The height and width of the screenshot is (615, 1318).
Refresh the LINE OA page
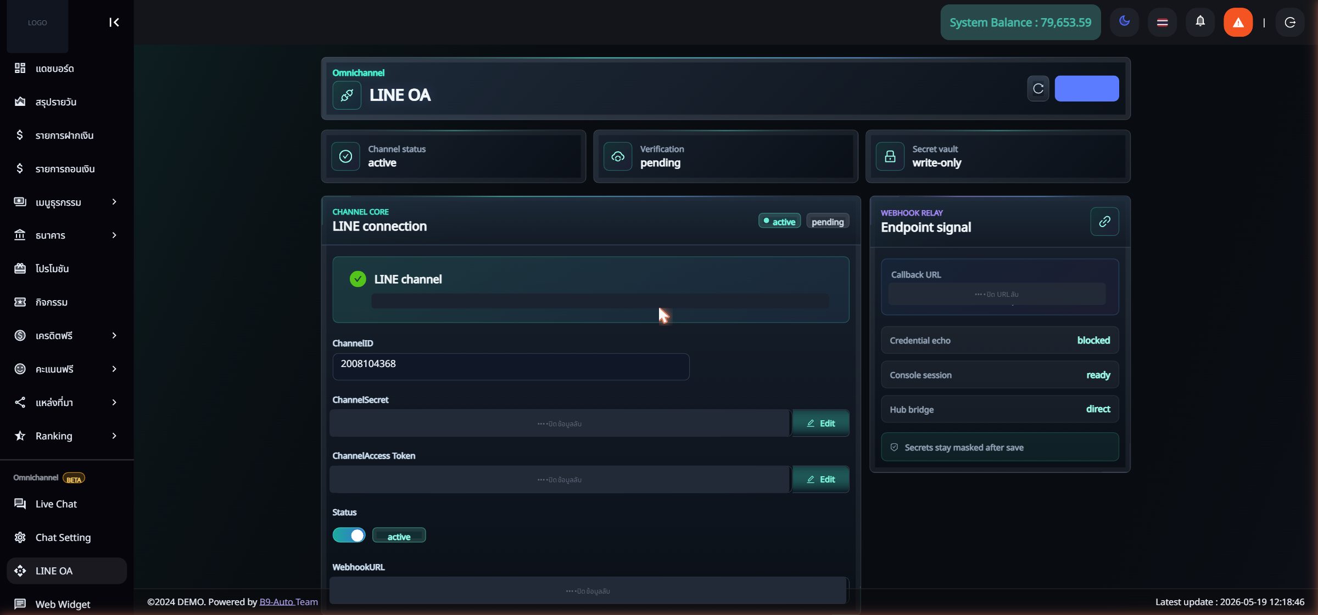[x=1038, y=88]
